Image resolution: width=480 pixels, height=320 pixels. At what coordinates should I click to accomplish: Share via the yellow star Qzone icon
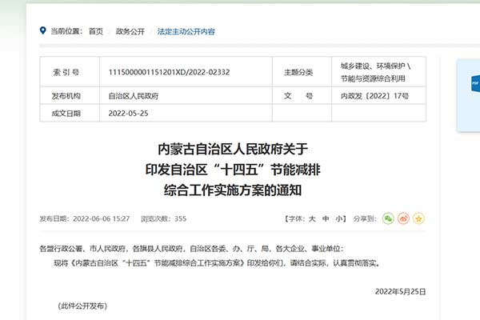point(418,218)
